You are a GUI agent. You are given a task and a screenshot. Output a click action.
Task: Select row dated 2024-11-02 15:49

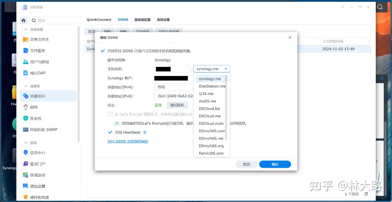(228, 49)
